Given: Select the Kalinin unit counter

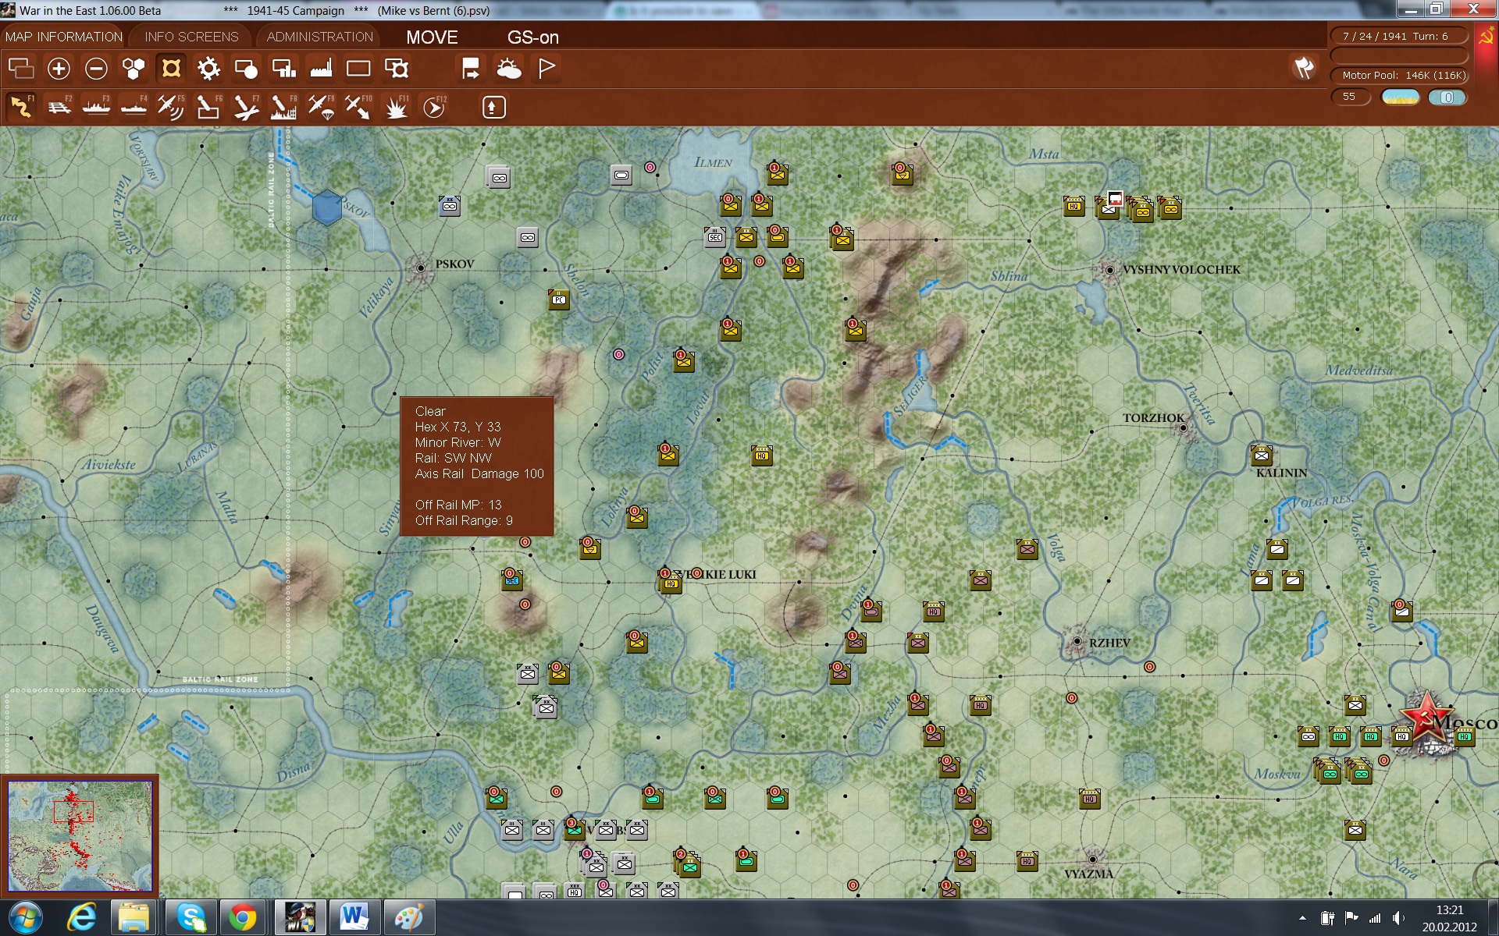Looking at the screenshot, I should (1262, 455).
